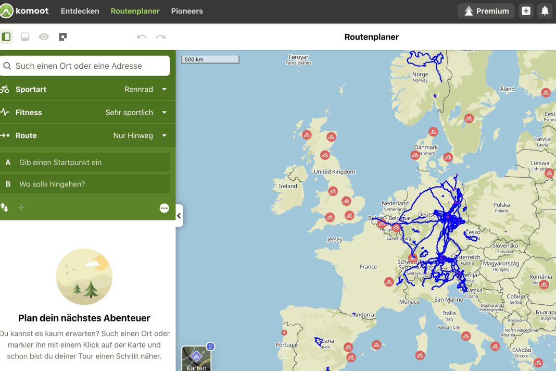Image resolution: width=556 pixels, height=371 pixels.
Task: Add a waypoint with the plus icon
Action: coord(21,207)
